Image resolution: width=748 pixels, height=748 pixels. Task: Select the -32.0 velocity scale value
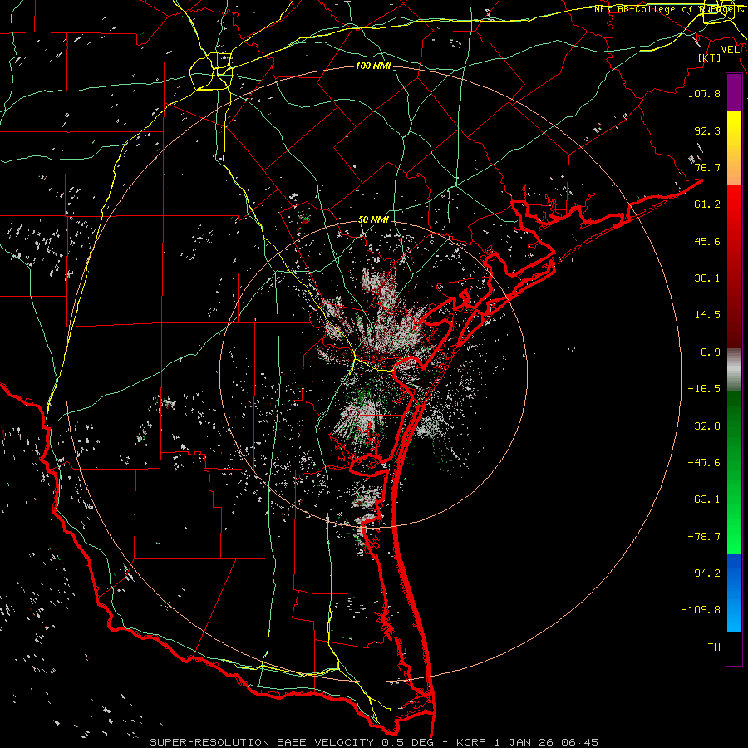point(704,426)
